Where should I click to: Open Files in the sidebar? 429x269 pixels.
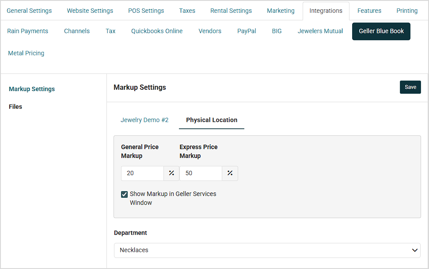15,107
